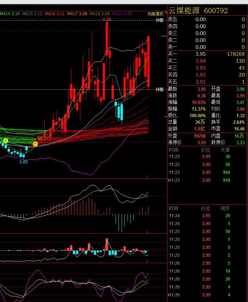Click the 换手 value 2.64%
The image size is (248, 302).
pos(239,122)
